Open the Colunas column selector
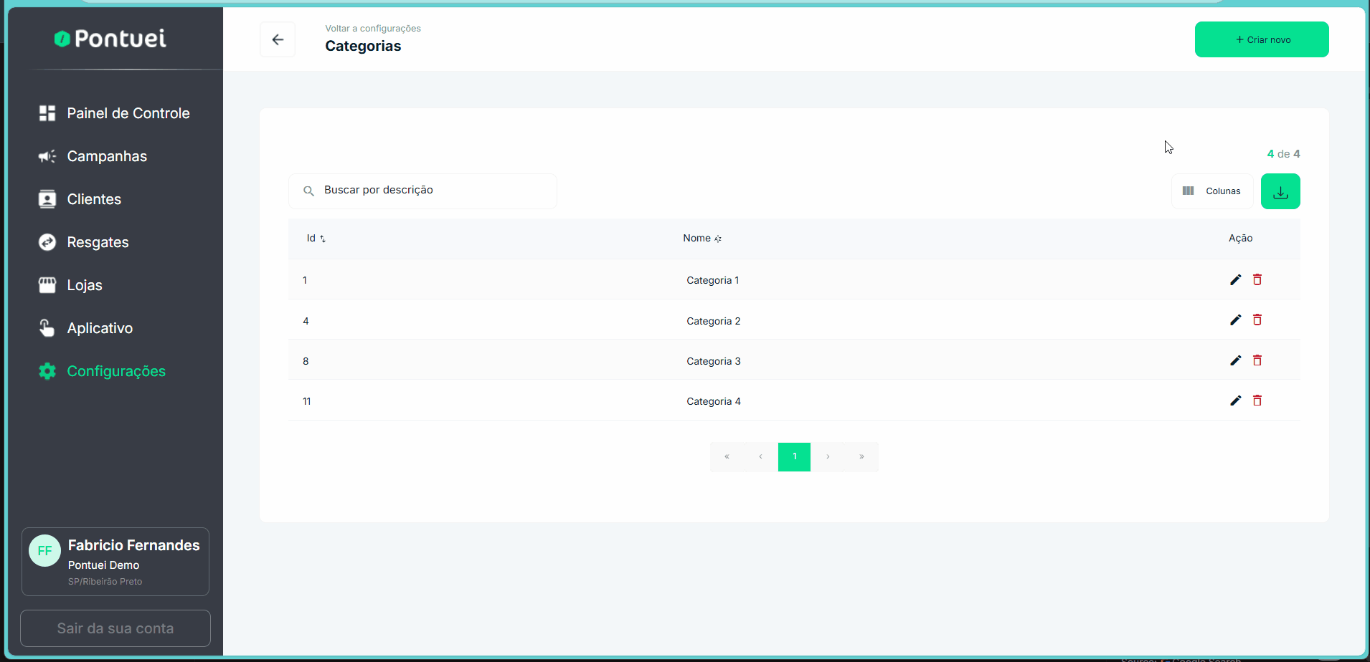Viewport: 1370px width, 662px height. [x=1212, y=191]
